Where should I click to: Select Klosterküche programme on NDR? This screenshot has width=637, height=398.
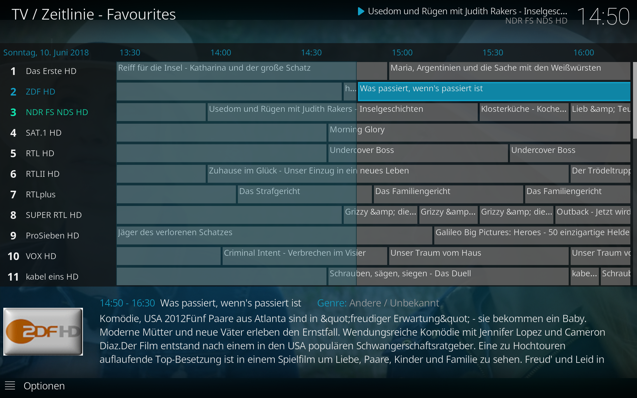tap(524, 112)
